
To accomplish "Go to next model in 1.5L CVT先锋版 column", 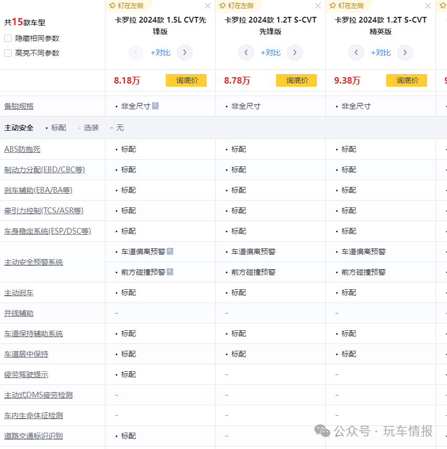I will click(x=185, y=53).
